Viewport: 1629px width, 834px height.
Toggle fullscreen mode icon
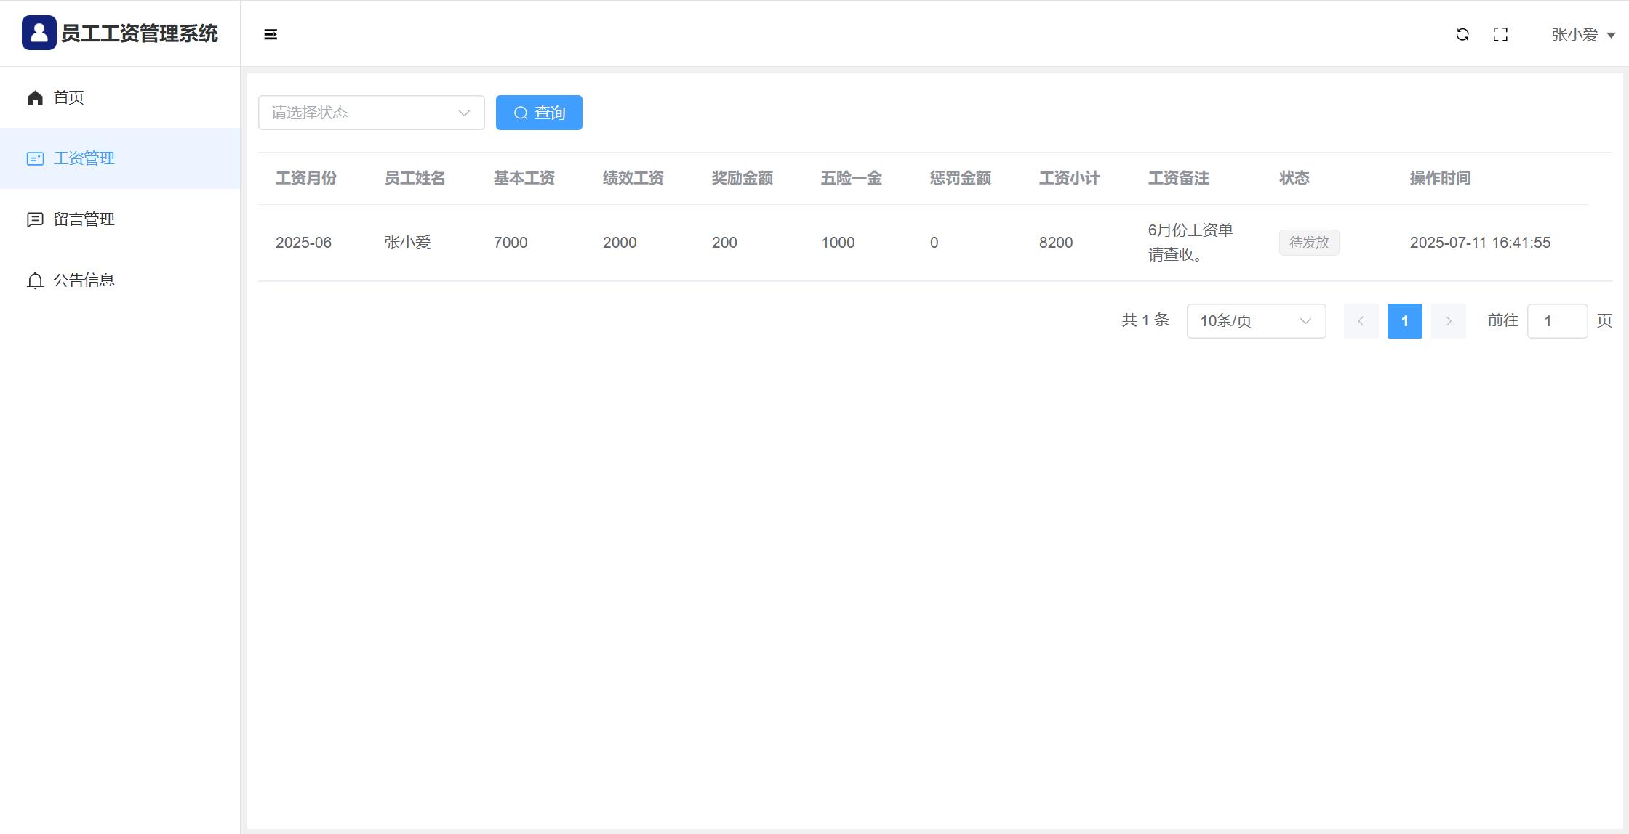click(1500, 34)
